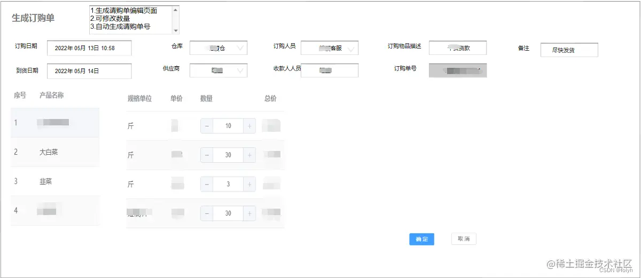The height and width of the screenshot is (278, 641).
Task: Click the 规格单位 column header
Action: 140,98
